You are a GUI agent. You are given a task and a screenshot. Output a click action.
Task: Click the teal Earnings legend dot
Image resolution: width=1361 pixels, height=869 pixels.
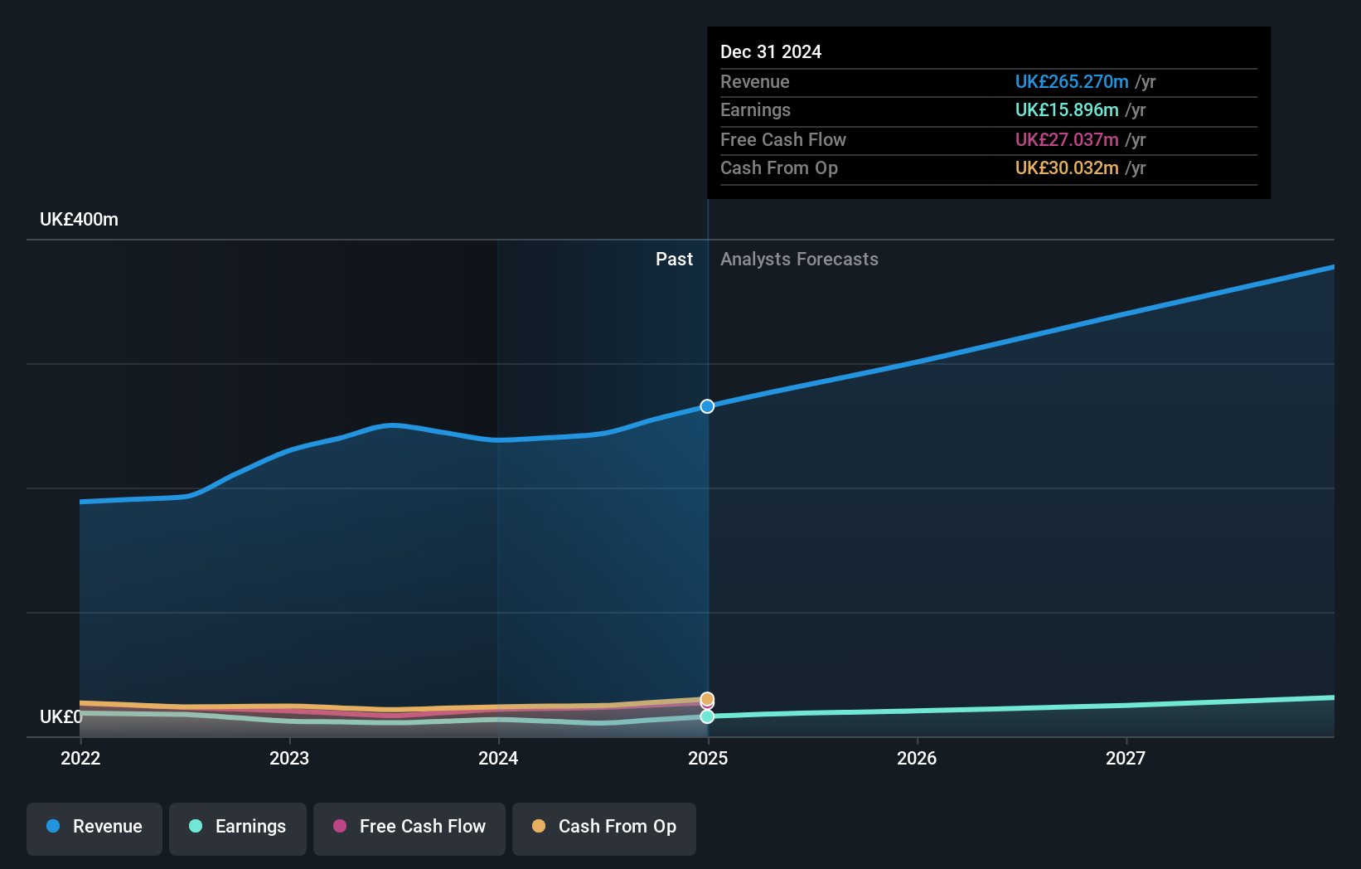point(196,826)
